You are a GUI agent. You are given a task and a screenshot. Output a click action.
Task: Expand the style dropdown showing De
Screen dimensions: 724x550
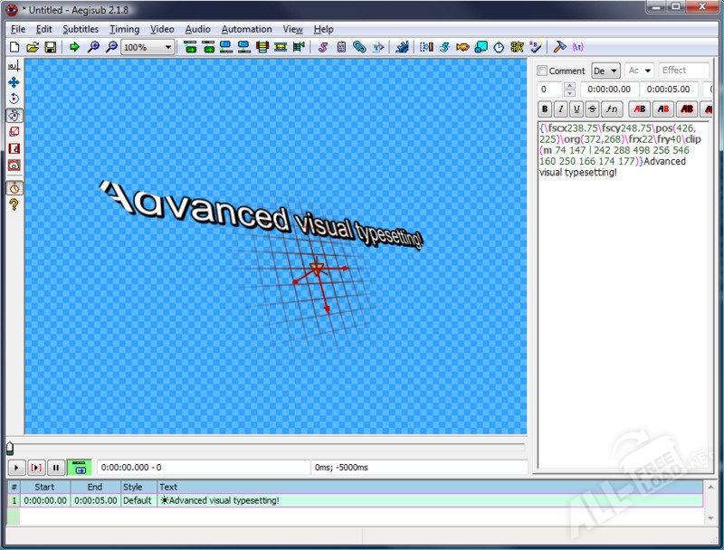point(605,71)
